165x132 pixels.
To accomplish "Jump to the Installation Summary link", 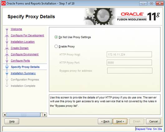I will [23, 73].
